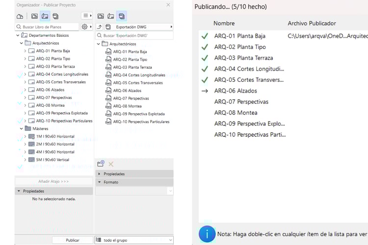Click the Buscar 'Exportación DWG' search field
The width and height of the screenshot is (368, 245).
click(134, 35)
